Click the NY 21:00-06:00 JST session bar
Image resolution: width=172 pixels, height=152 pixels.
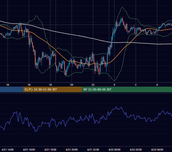click(127, 89)
